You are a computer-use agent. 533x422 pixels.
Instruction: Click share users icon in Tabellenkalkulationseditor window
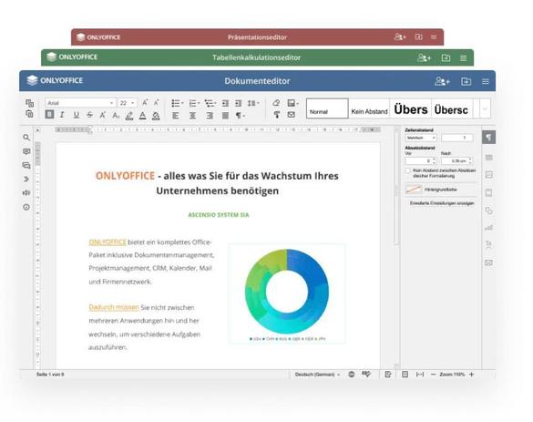(424, 57)
